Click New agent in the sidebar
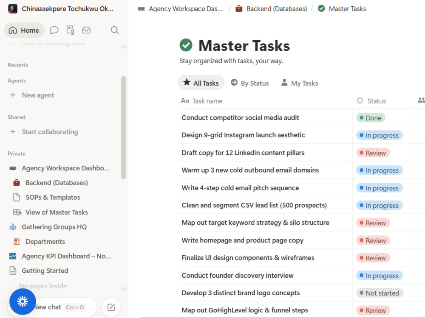 pos(38,95)
